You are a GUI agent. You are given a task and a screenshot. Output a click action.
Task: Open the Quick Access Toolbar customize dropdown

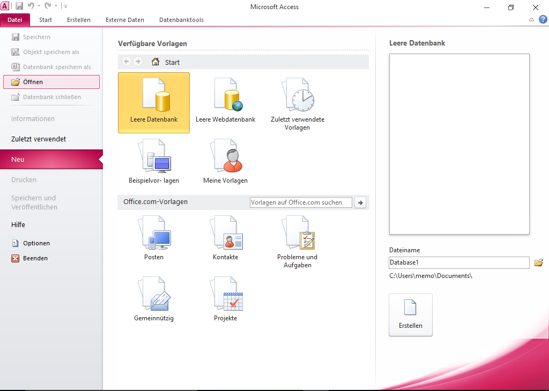pyautogui.click(x=65, y=7)
